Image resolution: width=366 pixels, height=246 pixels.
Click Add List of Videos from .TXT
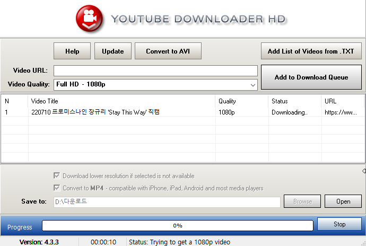point(311,51)
